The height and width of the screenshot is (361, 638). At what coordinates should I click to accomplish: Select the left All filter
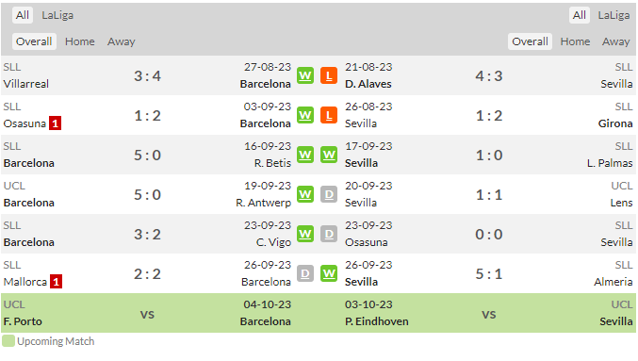coord(23,15)
